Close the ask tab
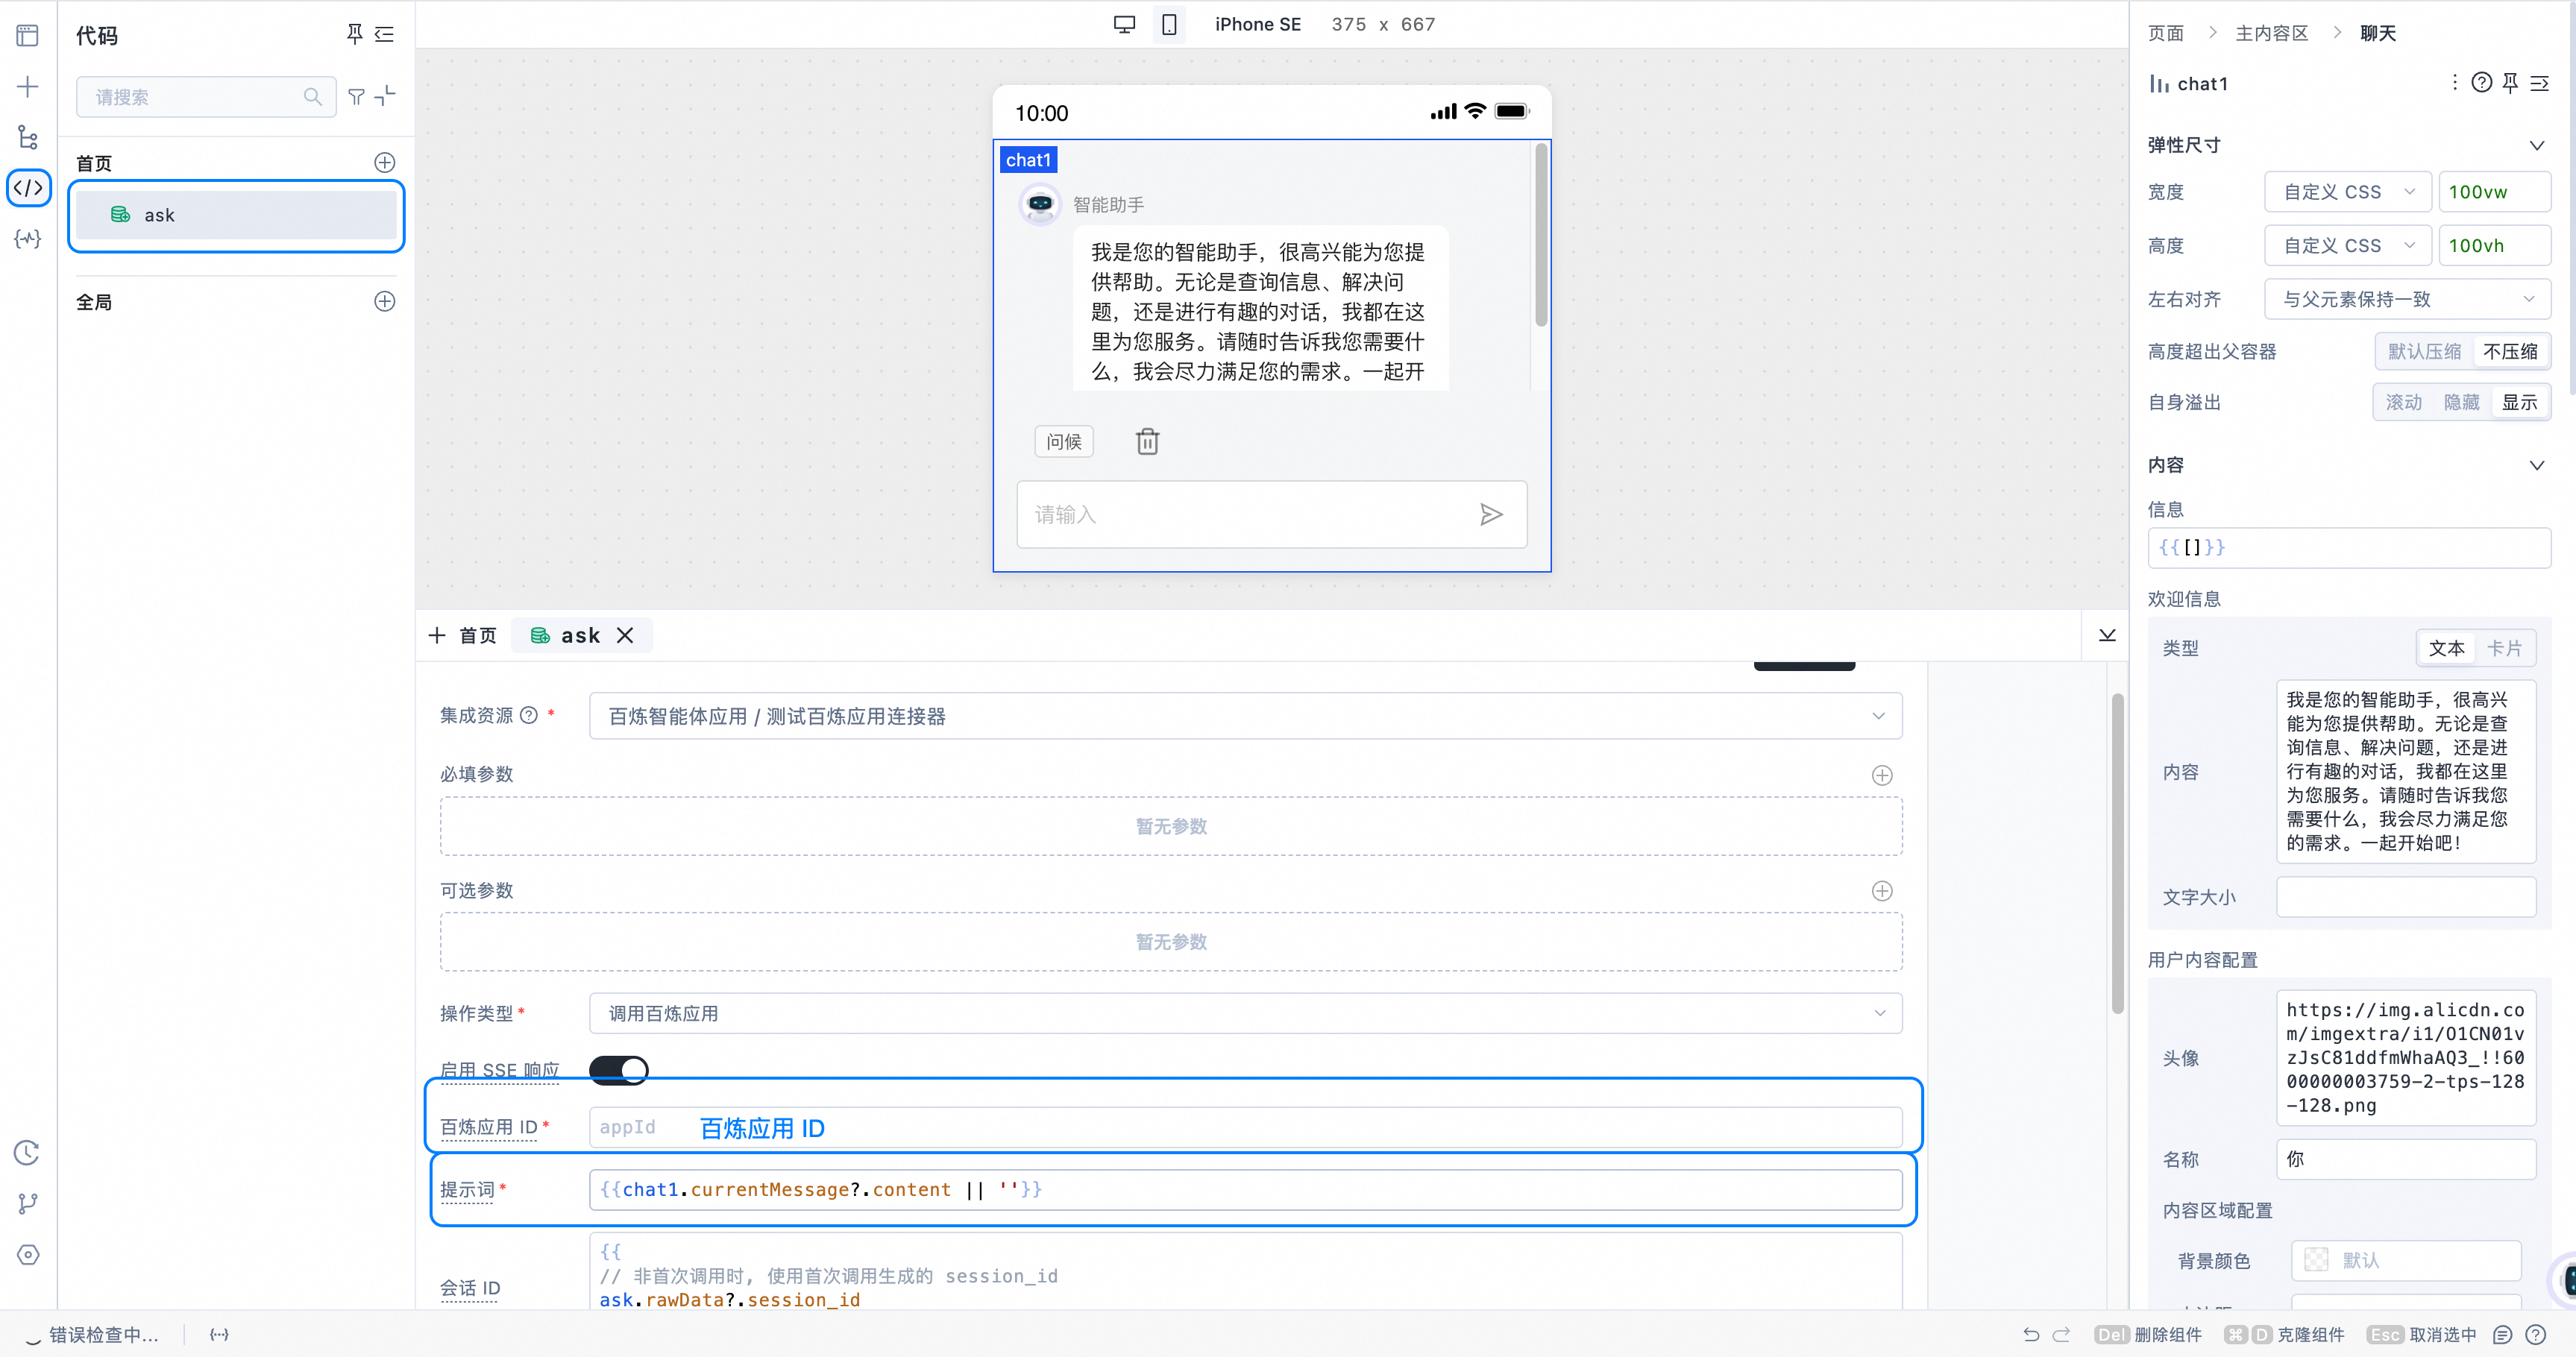This screenshot has height=1357, width=2576. [x=625, y=635]
